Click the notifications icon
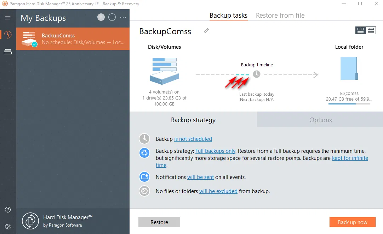 pos(144,177)
